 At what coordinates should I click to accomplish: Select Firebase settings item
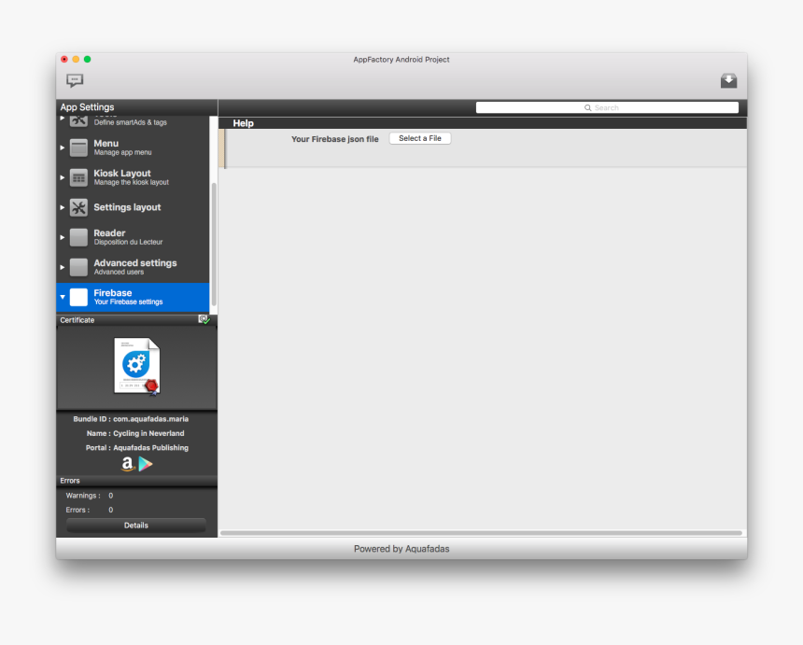[134, 298]
